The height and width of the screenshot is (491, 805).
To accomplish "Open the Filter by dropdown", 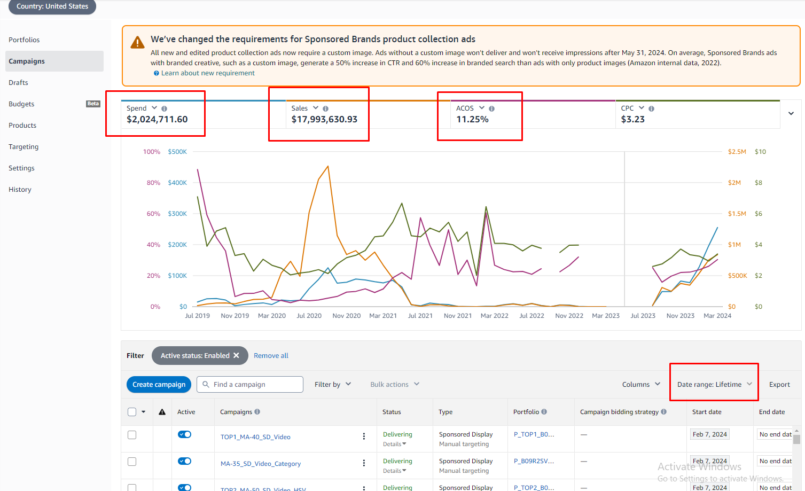I will point(333,384).
